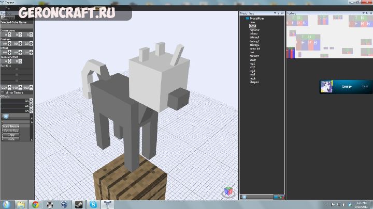Image resolution: width=373 pixels, height=209 pixels.
Task: Select 'leg3' in the Model Tree
Action: pyautogui.click(x=252, y=71)
